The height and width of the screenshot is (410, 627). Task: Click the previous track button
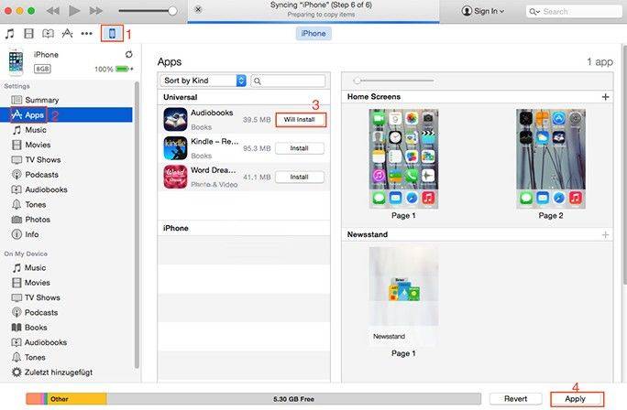tap(53, 11)
